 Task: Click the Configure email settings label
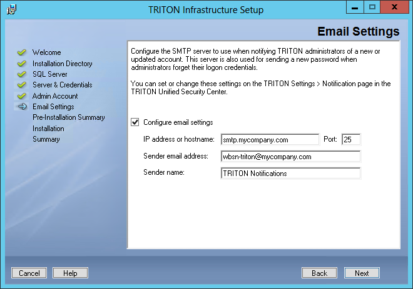pyautogui.click(x=178, y=122)
